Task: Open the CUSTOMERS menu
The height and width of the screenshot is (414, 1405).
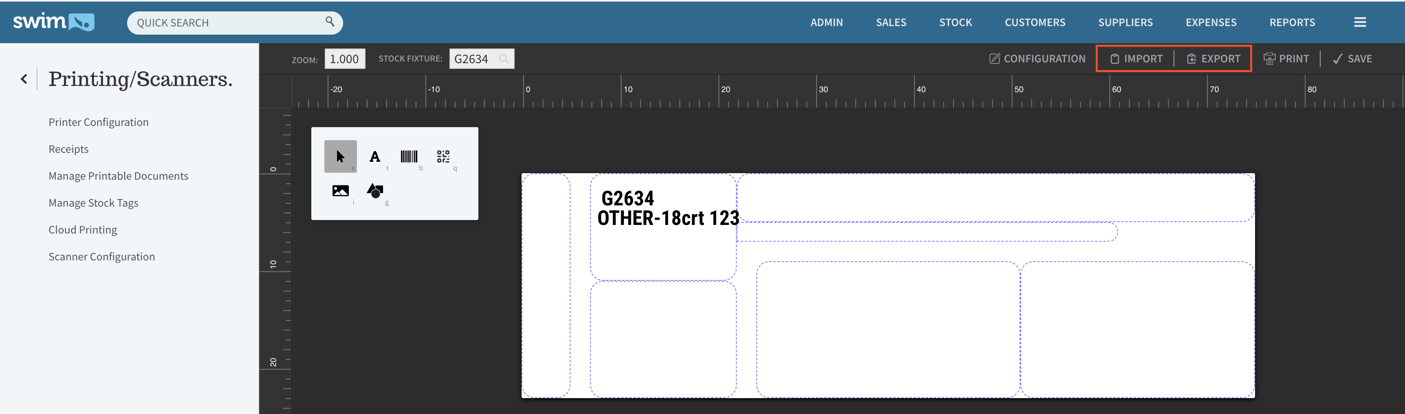Action: point(1035,22)
